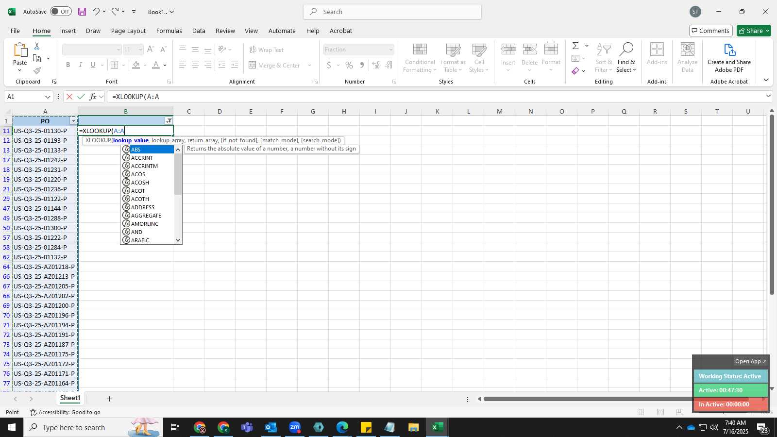Click the Paste clipboard icon

(20, 50)
